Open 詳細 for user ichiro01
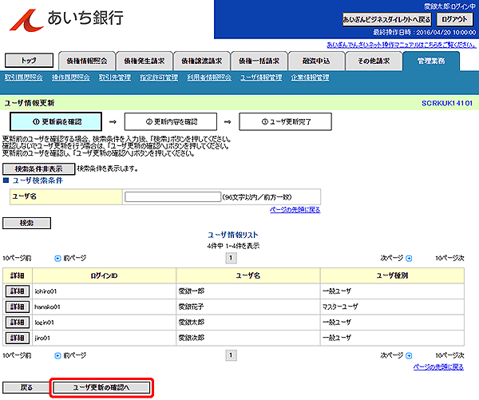The image size is (479, 400). (17, 291)
